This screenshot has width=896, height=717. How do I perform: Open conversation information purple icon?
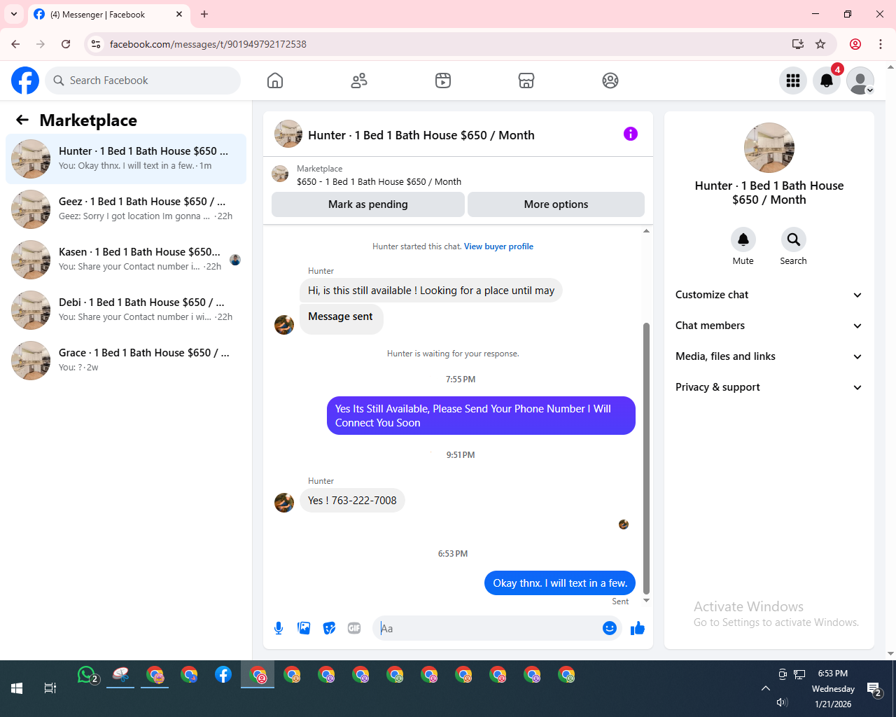pyautogui.click(x=631, y=134)
